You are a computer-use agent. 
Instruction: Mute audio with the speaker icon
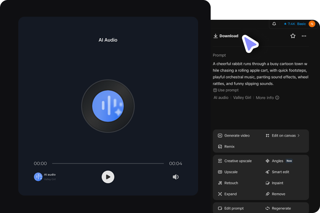coord(176,177)
